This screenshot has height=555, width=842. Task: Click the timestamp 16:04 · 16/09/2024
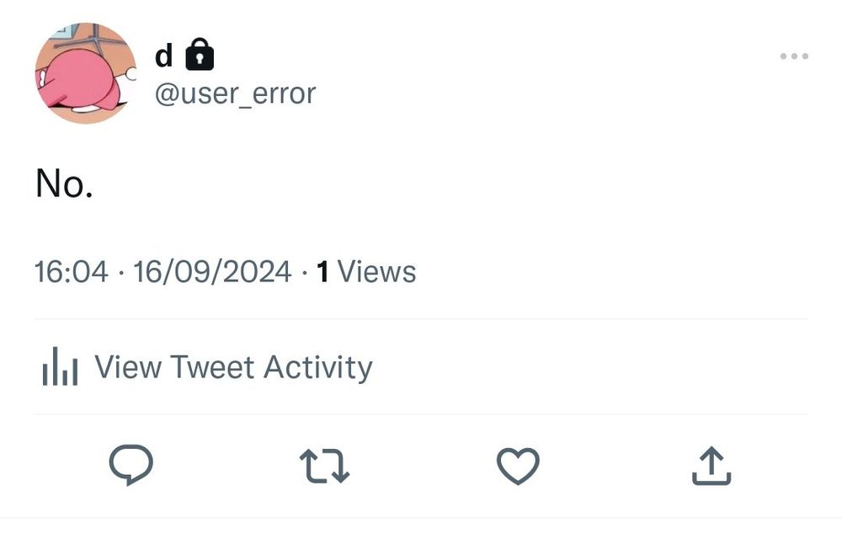pos(163,271)
